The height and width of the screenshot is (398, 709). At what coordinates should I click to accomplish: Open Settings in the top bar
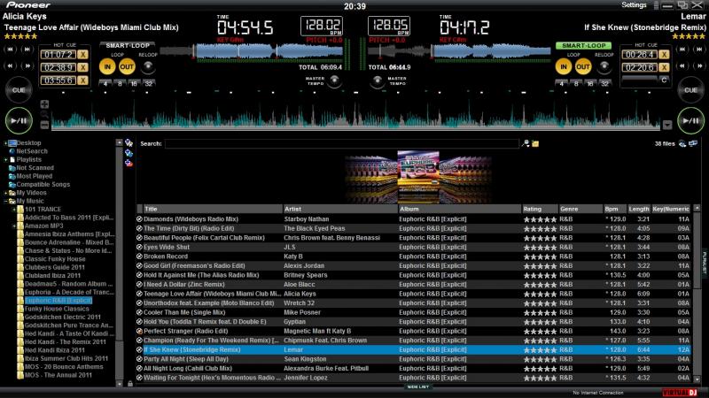click(634, 5)
